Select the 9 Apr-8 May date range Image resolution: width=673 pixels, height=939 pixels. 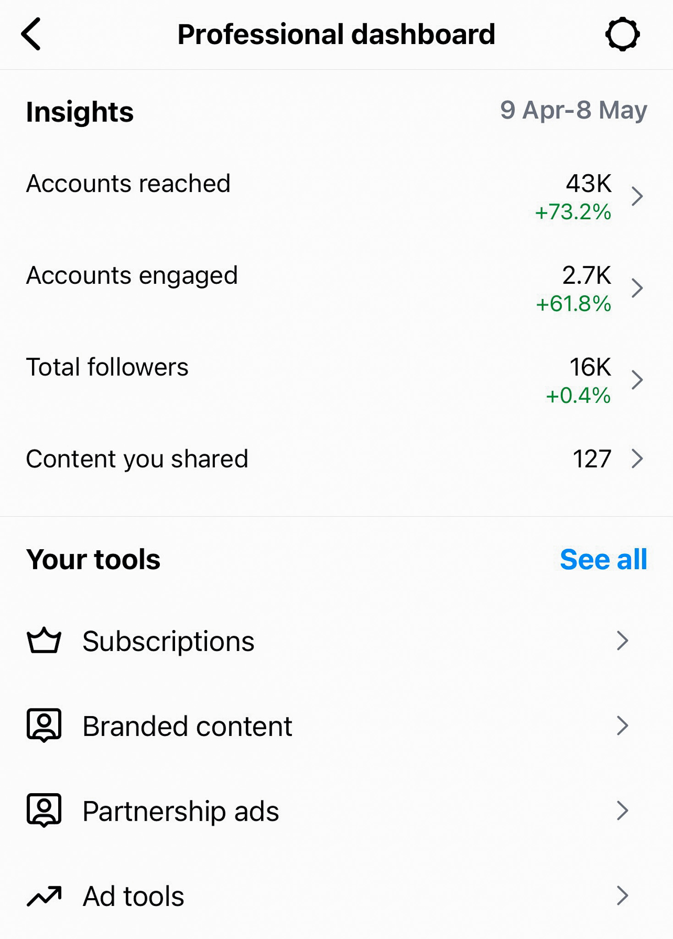point(573,110)
